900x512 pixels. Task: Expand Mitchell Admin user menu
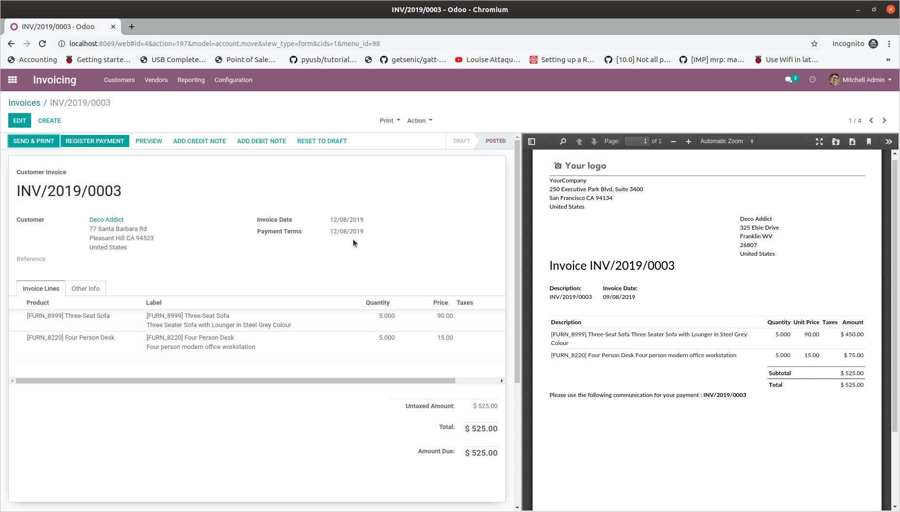(861, 80)
